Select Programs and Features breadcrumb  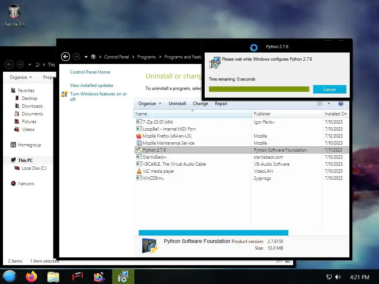(x=183, y=57)
